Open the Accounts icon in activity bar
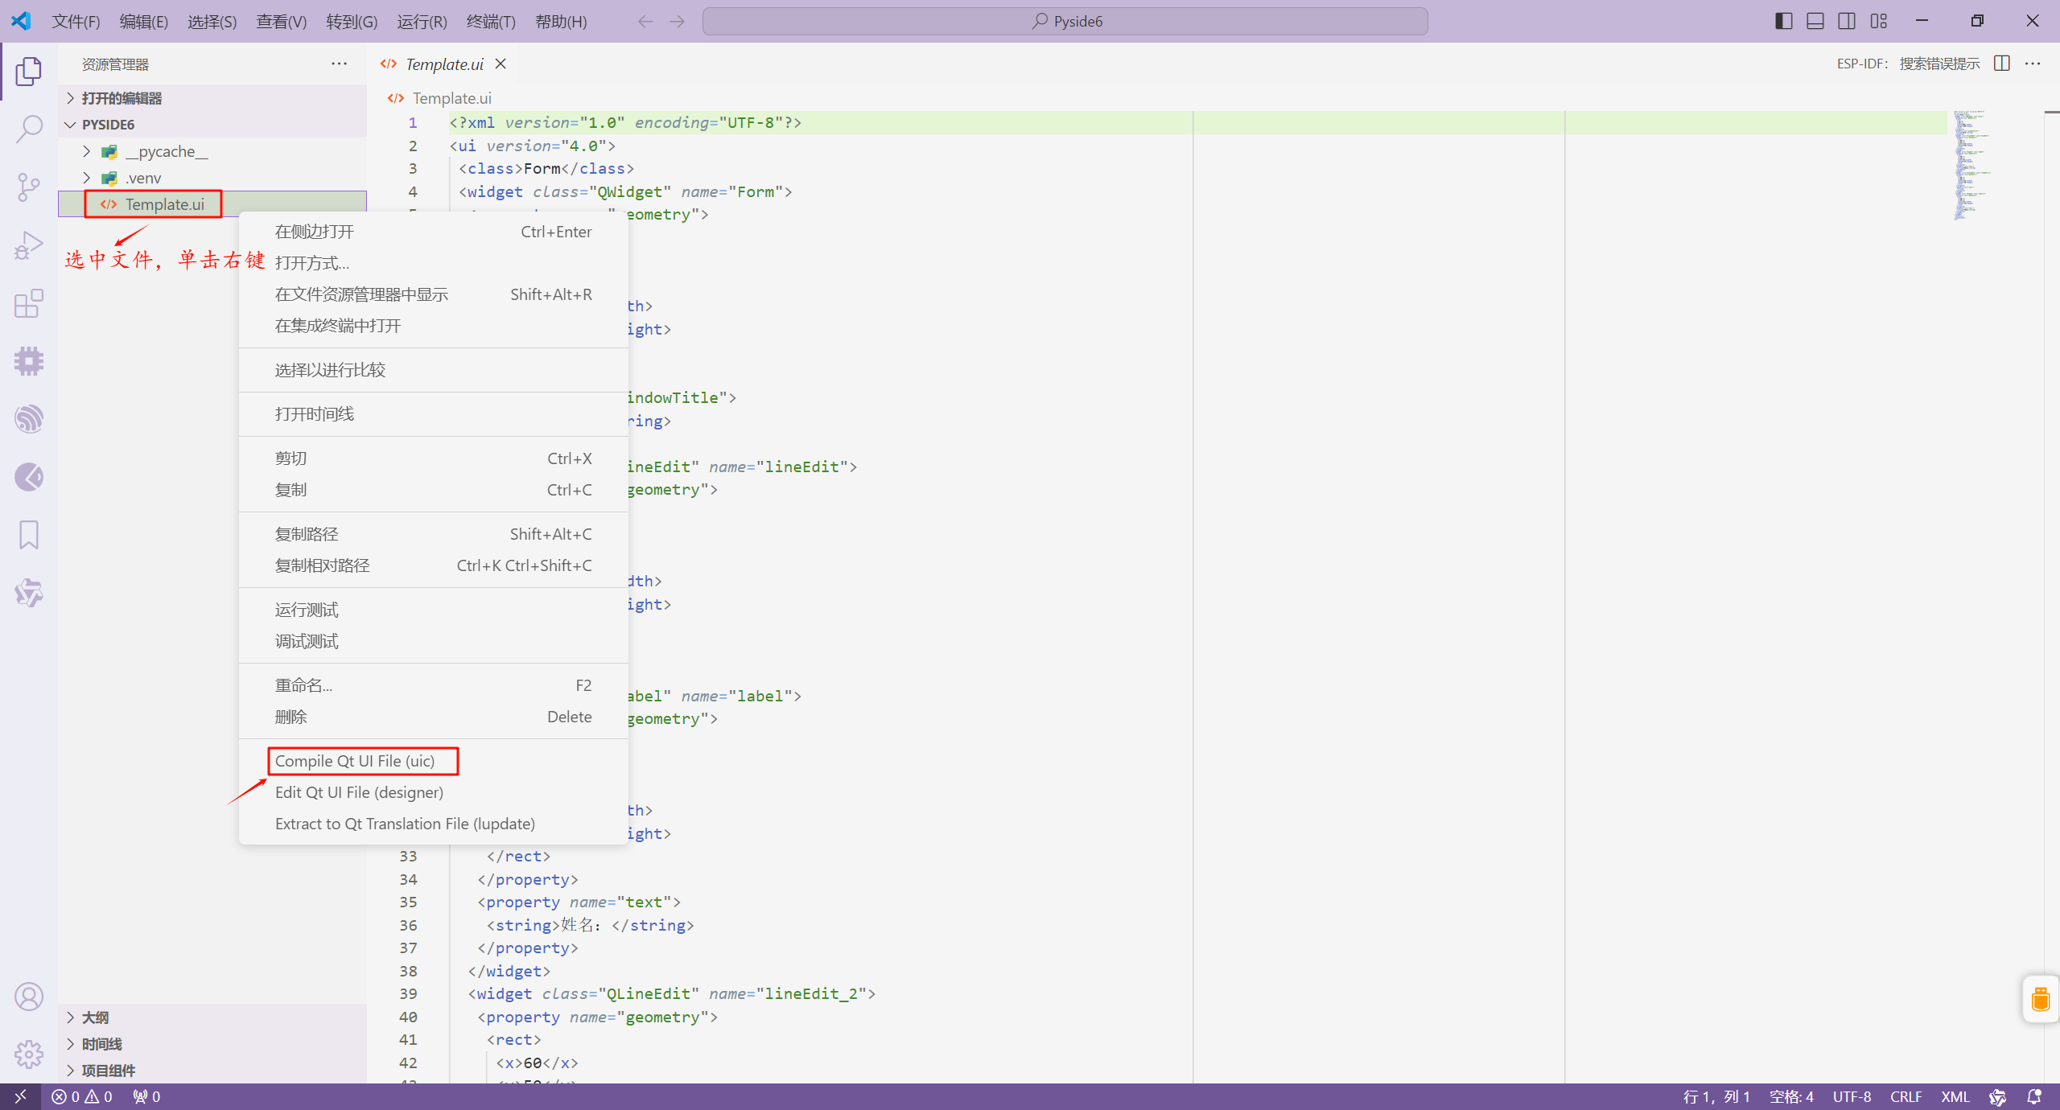Viewport: 2060px width, 1110px height. pos(29,997)
